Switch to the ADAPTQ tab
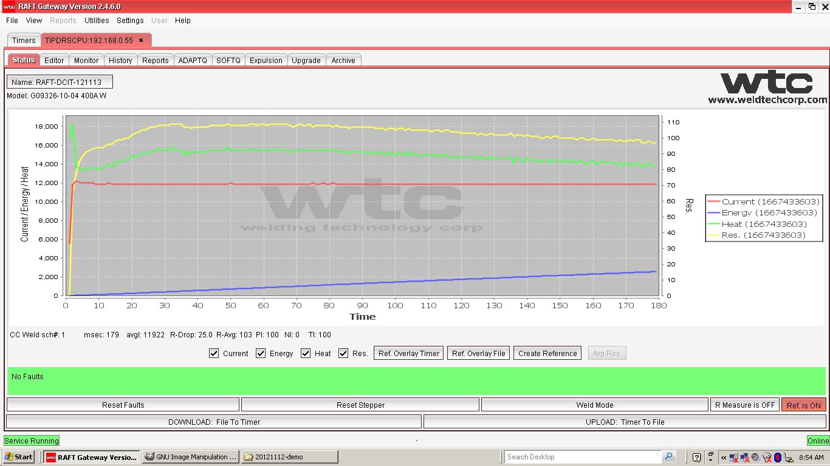830x466 pixels. (193, 60)
